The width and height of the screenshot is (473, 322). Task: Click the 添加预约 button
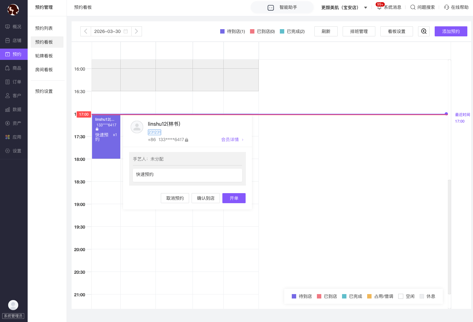pyautogui.click(x=451, y=31)
